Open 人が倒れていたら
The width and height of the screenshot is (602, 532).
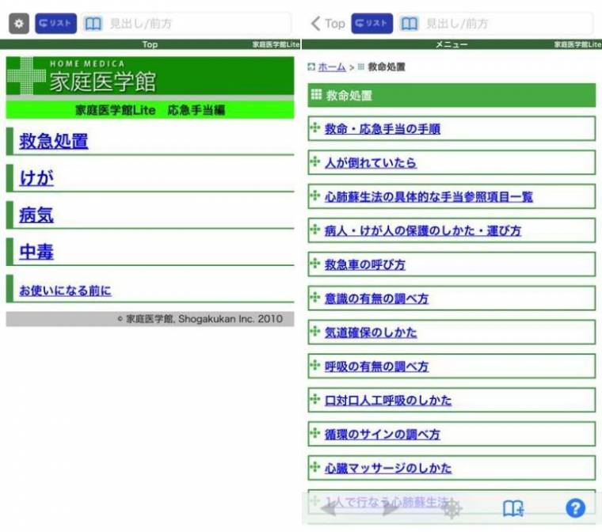click(371, 163)
